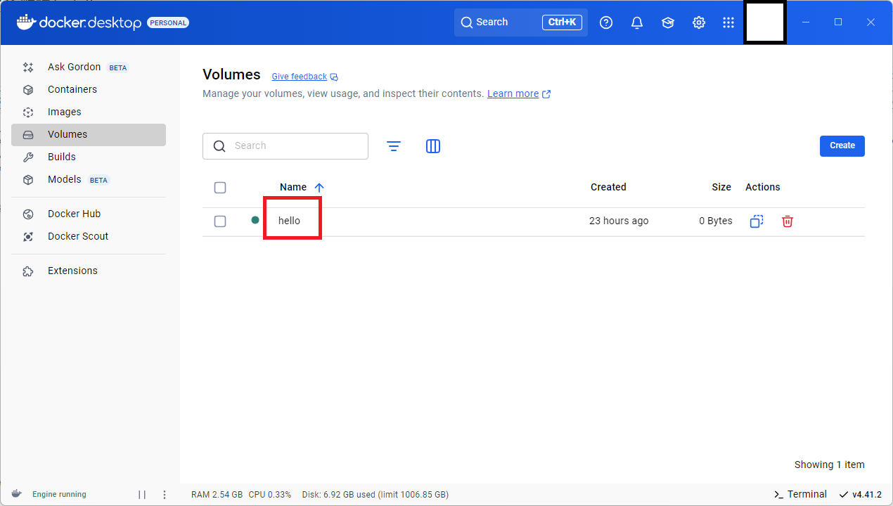Clone the hello volume via copy icon
Screen dimensions: 893x506
(x=756, y=221)
